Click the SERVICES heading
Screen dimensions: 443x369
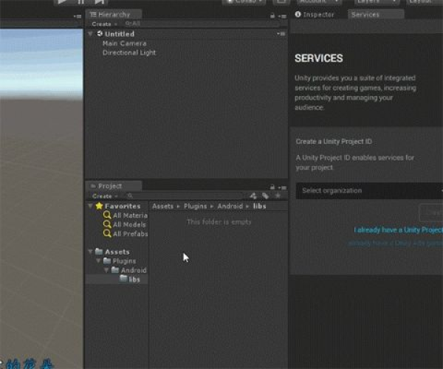pyautogui.click(x=319, y=58)
